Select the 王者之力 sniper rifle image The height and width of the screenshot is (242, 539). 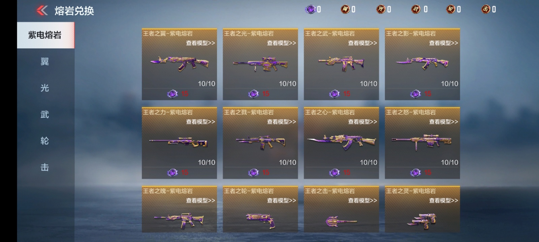tap(179, 142)
